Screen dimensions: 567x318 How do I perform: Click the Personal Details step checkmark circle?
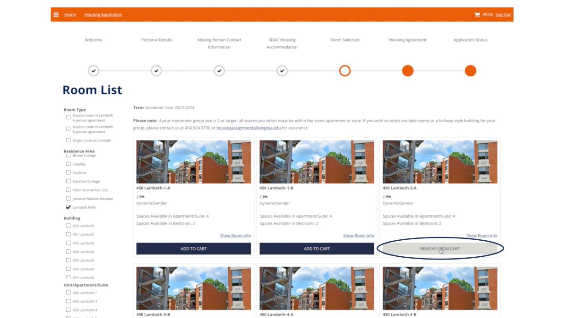(x=156, y=71)
